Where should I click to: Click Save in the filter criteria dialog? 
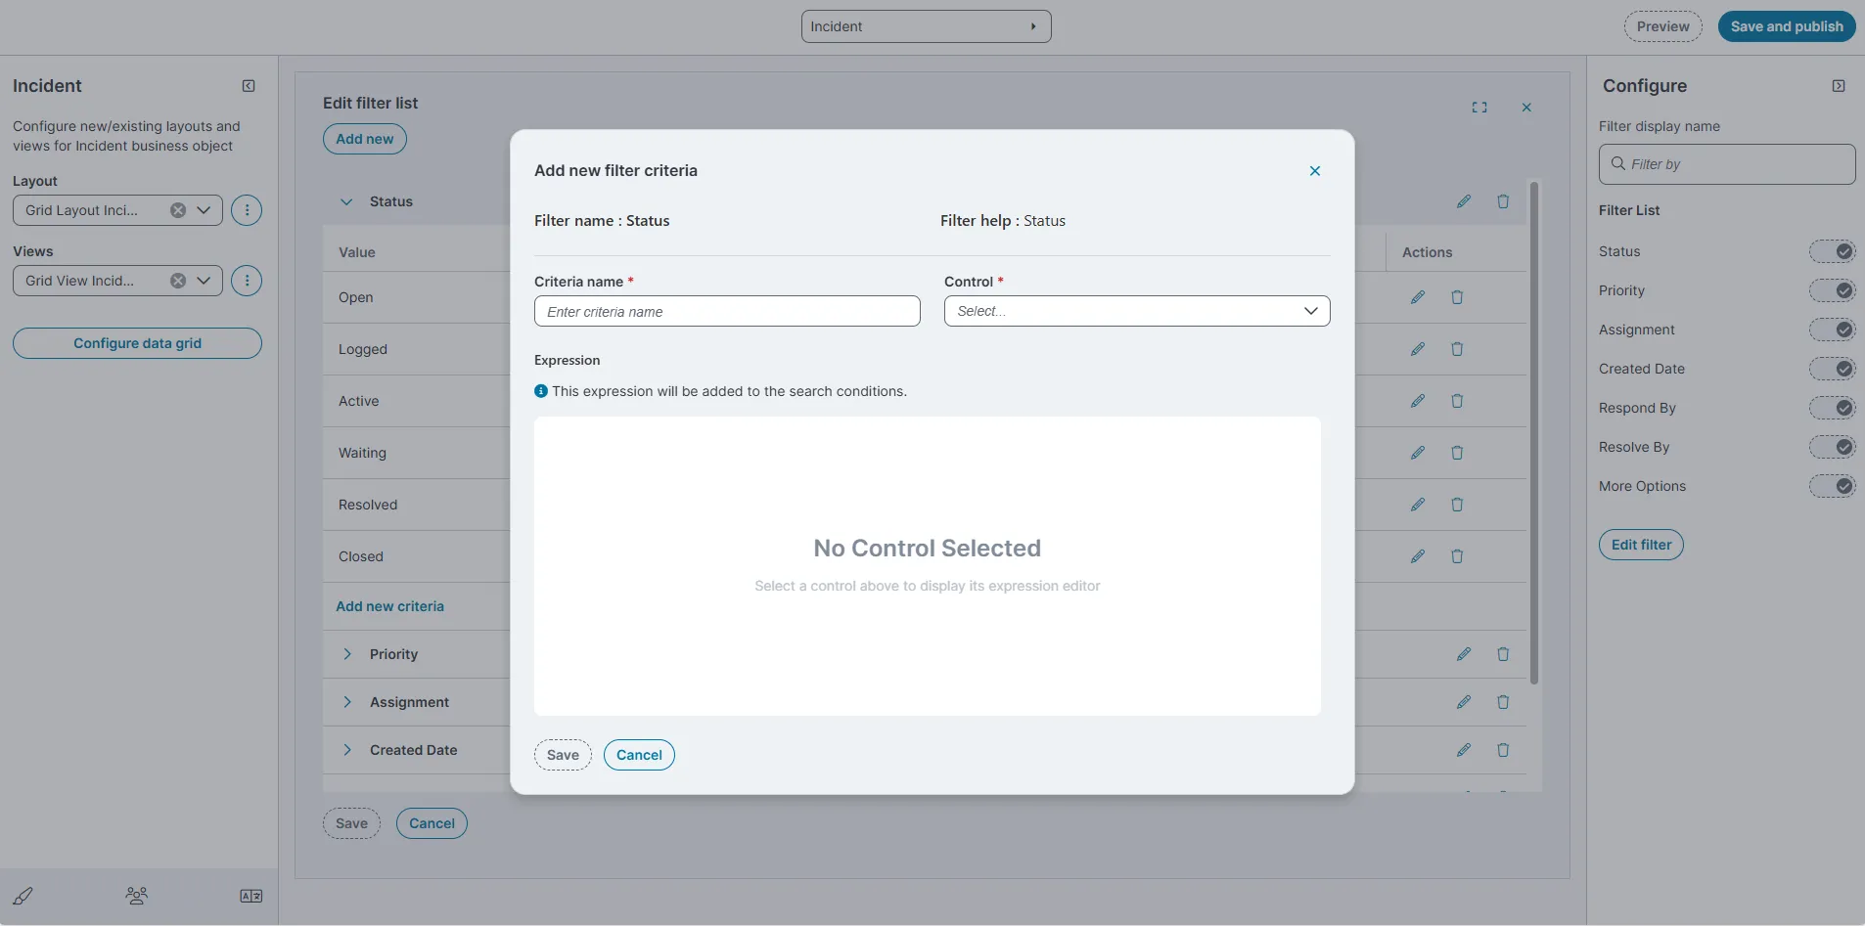(563, 755)
